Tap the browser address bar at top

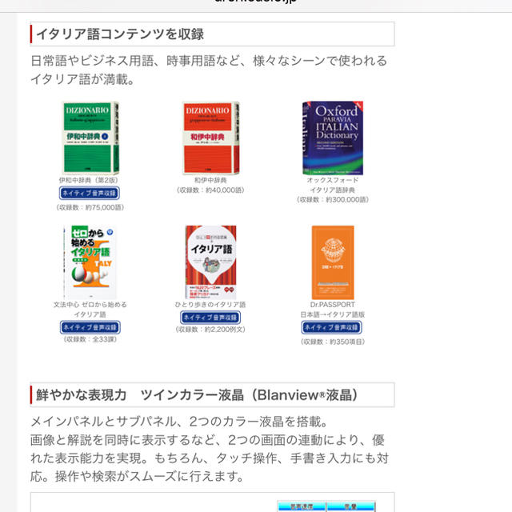(x=256, y=2)
